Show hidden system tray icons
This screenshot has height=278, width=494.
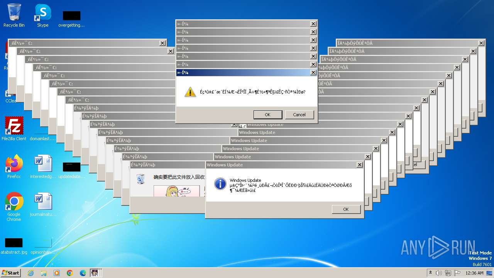430,273
